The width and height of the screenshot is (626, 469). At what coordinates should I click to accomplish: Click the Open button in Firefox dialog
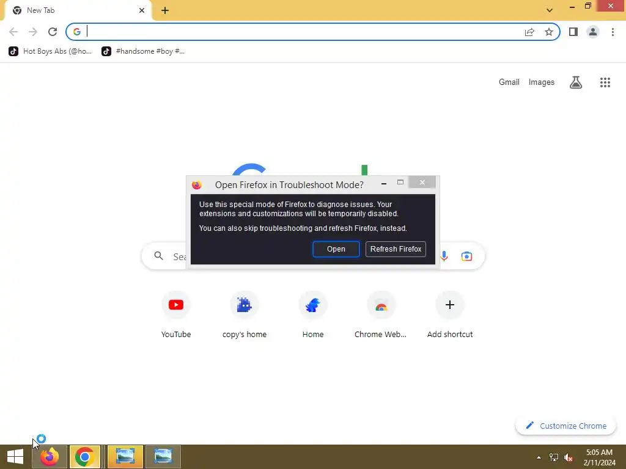tap(336, 249)
